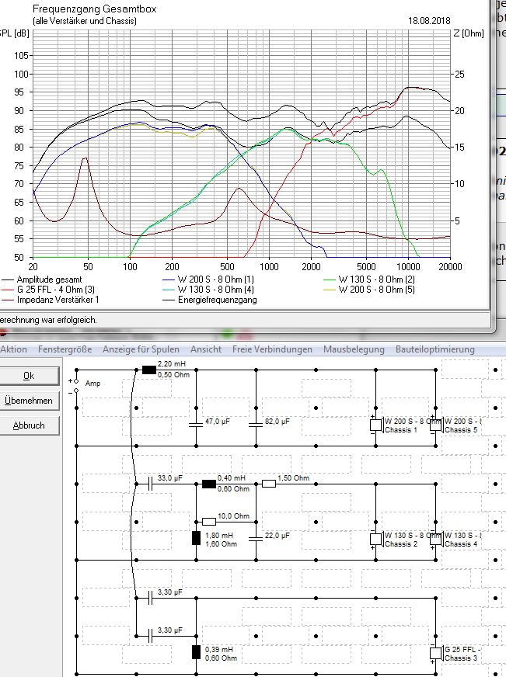
Task: Cancel with the Abbruch button
Action: [29, 425]
